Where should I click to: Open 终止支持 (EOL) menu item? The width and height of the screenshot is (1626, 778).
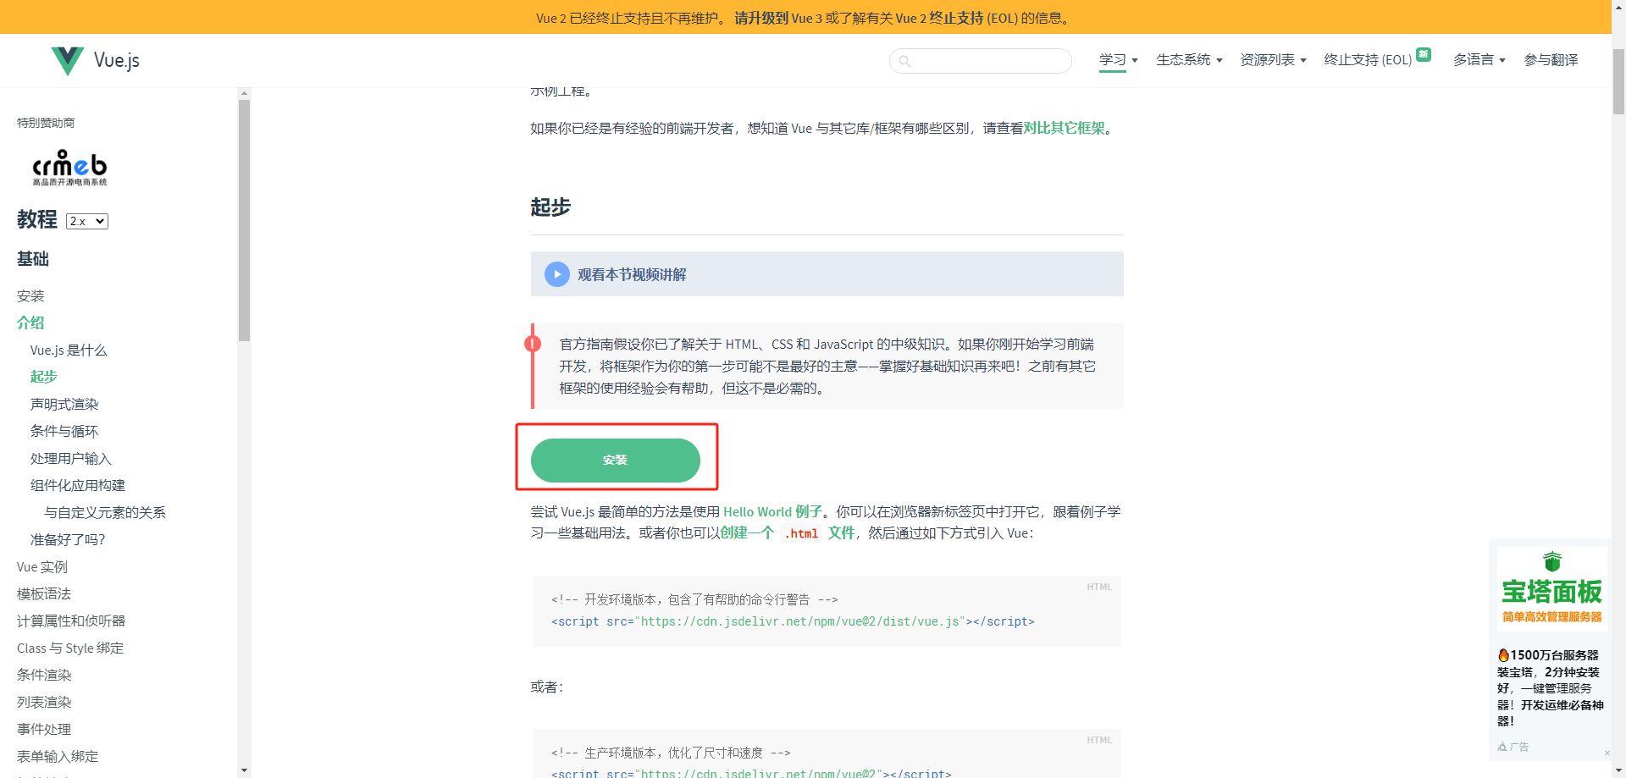point(1368,60)
